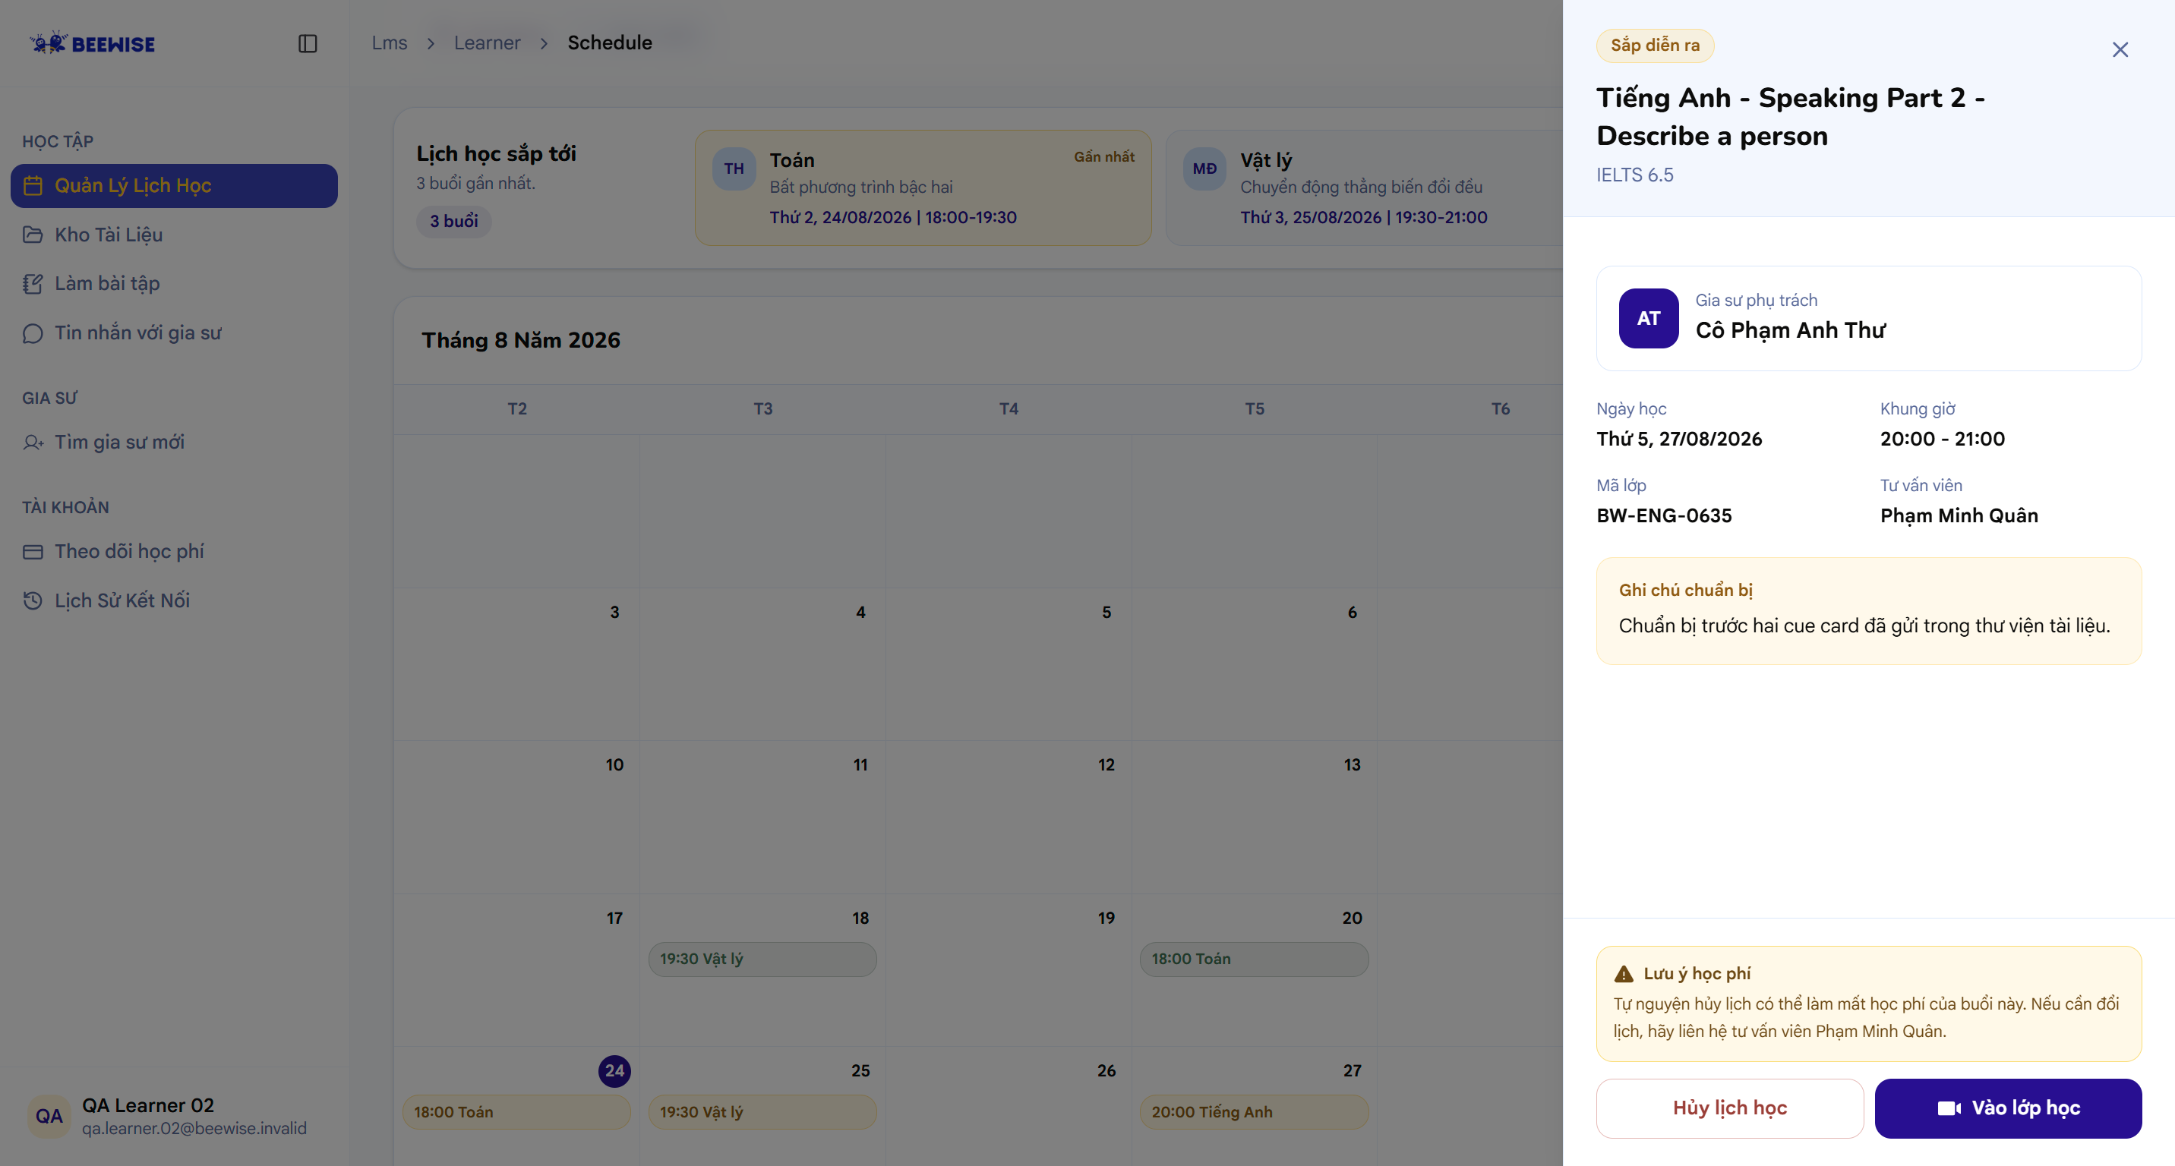Viewport: 2175px width, 1166px height.
Task: Click Vào lớp học button
Action: pyautogui.click(x=2007, y=1108)
